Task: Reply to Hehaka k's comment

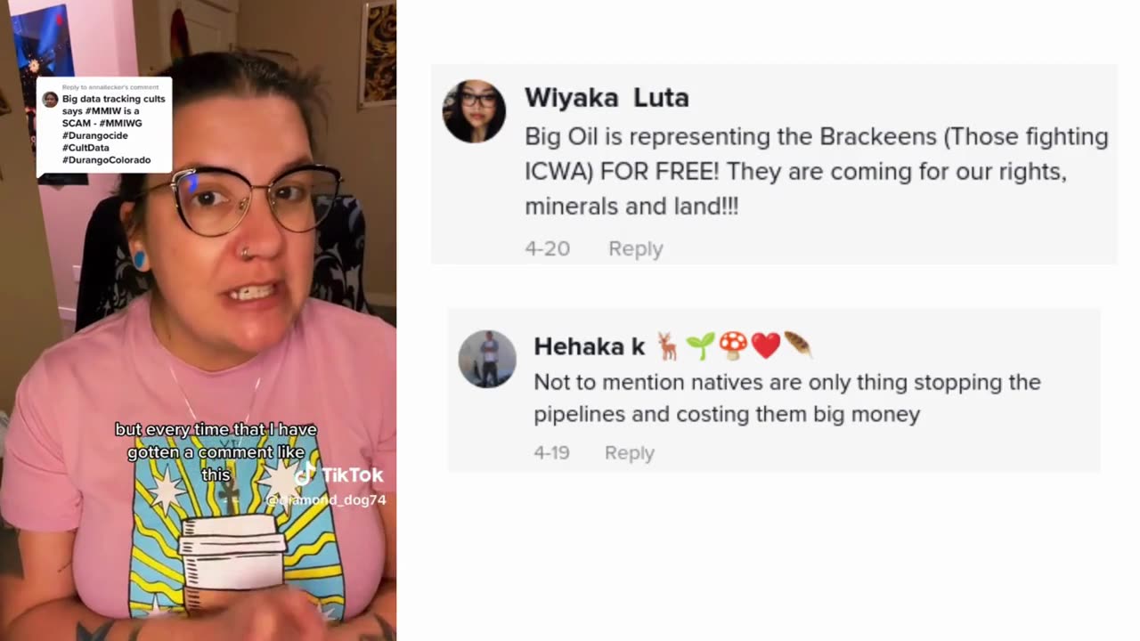Action: 630,452
